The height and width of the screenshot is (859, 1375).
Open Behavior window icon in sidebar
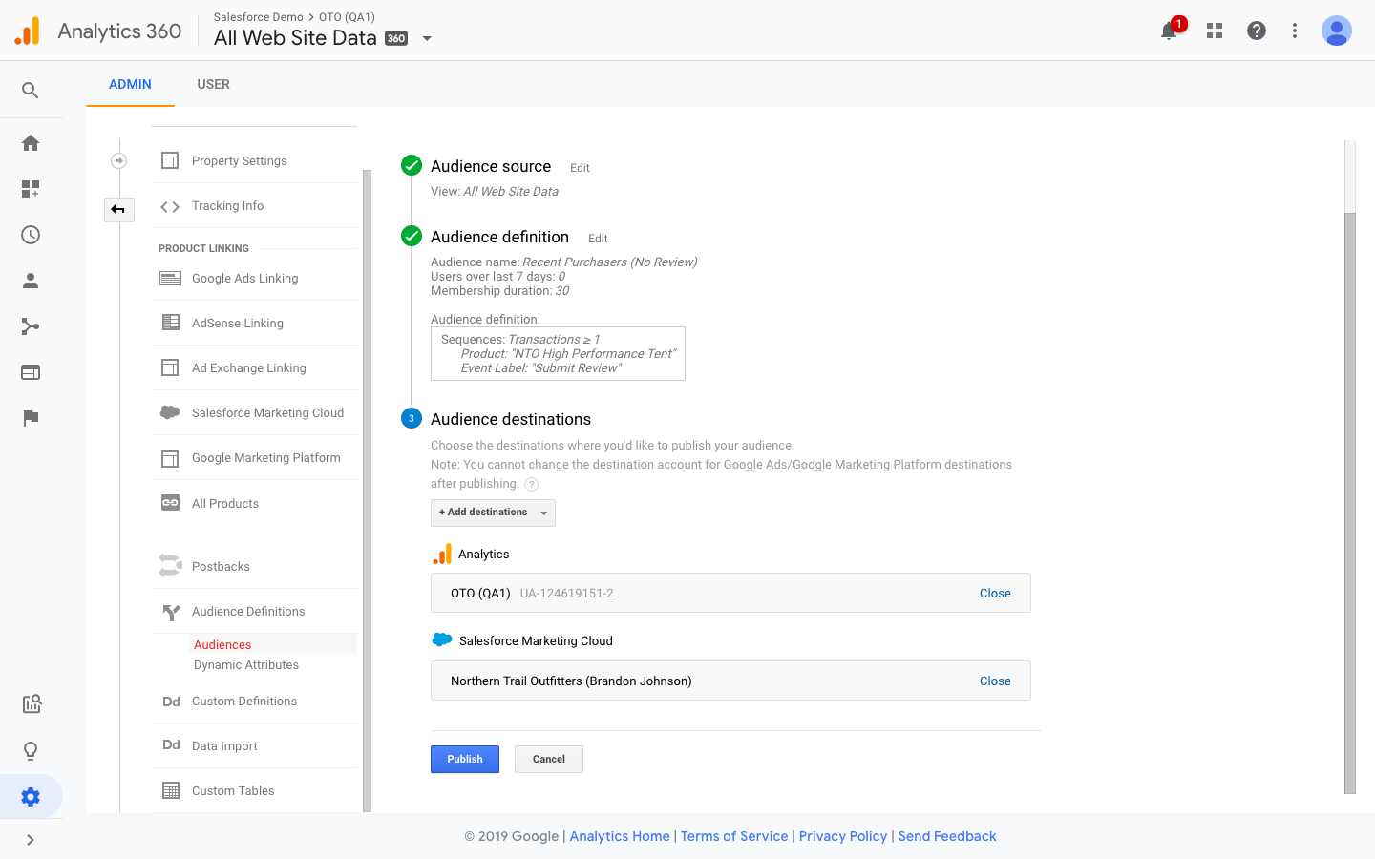31,372
